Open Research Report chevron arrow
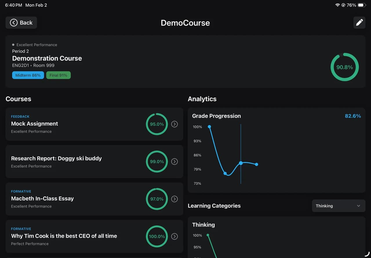371x258 pixels. (174, 161)
